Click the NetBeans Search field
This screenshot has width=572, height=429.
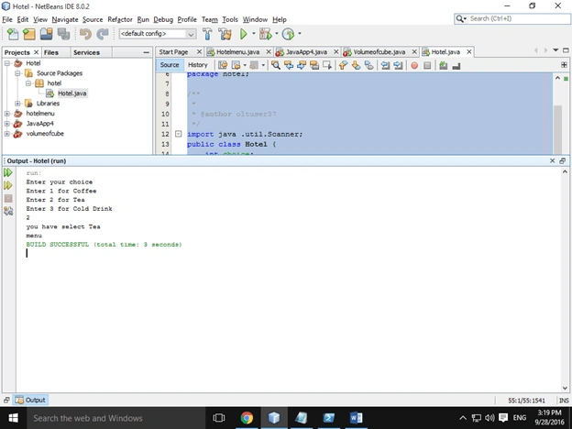pos(512,18)
